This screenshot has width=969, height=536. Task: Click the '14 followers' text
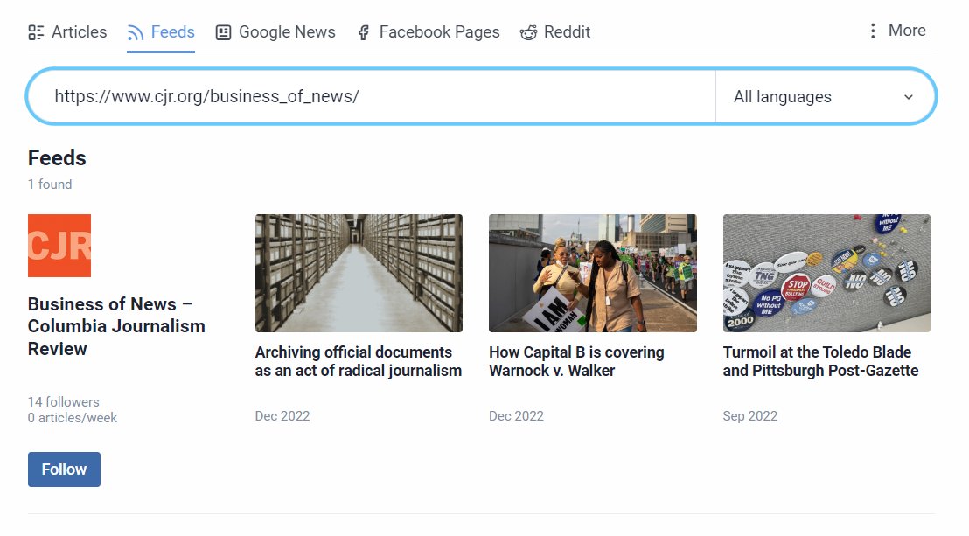click(x=64, y=402)
